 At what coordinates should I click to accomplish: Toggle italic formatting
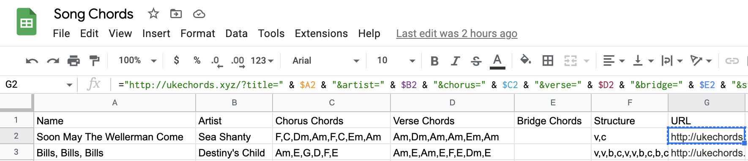click(455, 61)
